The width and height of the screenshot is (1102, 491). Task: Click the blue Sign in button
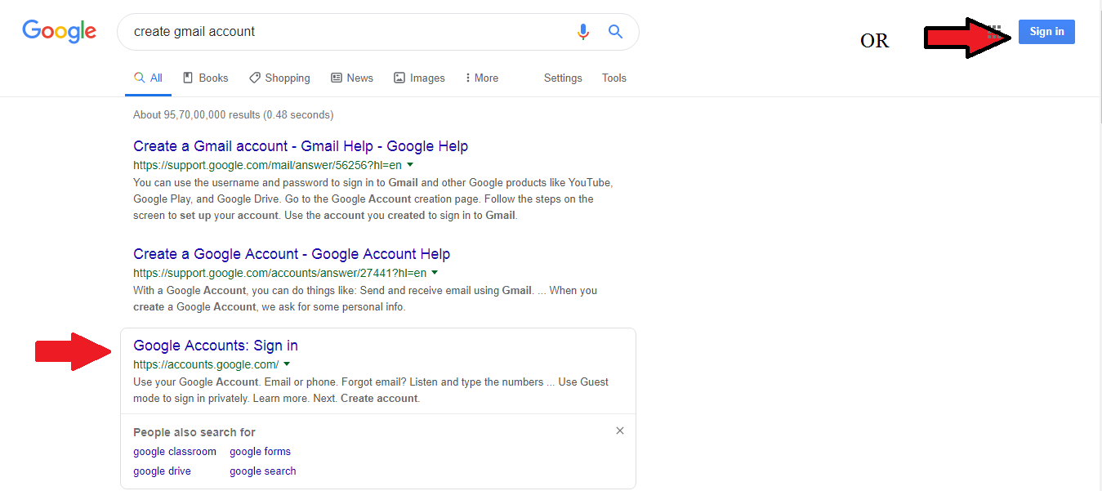(1046, 32)
